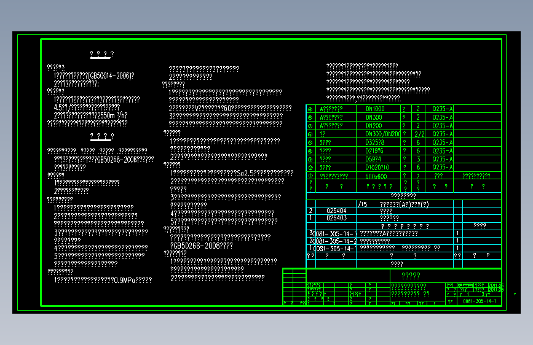533x345 pixels.
Task: Click the circled item marker in DN1000 row
Action: (x=310, y=109)
